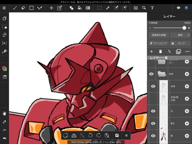Click the save icon in bottom toolbar
The height and width of the screenshot is (144, 192).
coord(74,135)
